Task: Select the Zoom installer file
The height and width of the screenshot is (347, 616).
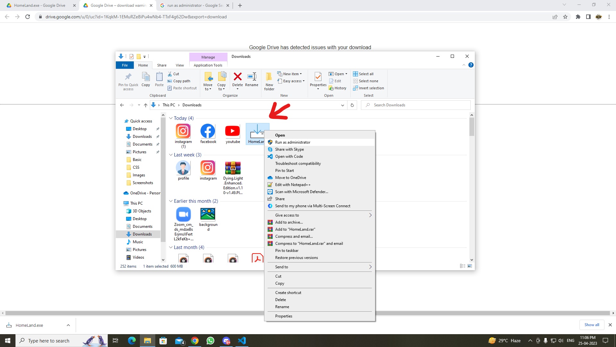Action: tap(184, 224)
